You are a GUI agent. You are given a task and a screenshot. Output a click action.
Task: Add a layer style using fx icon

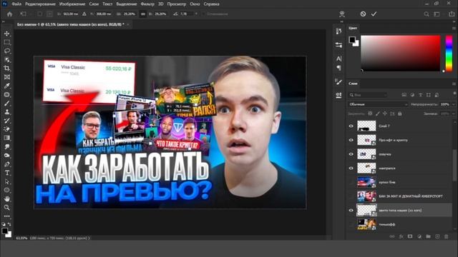pyautogui.click(x=401, y=236)
